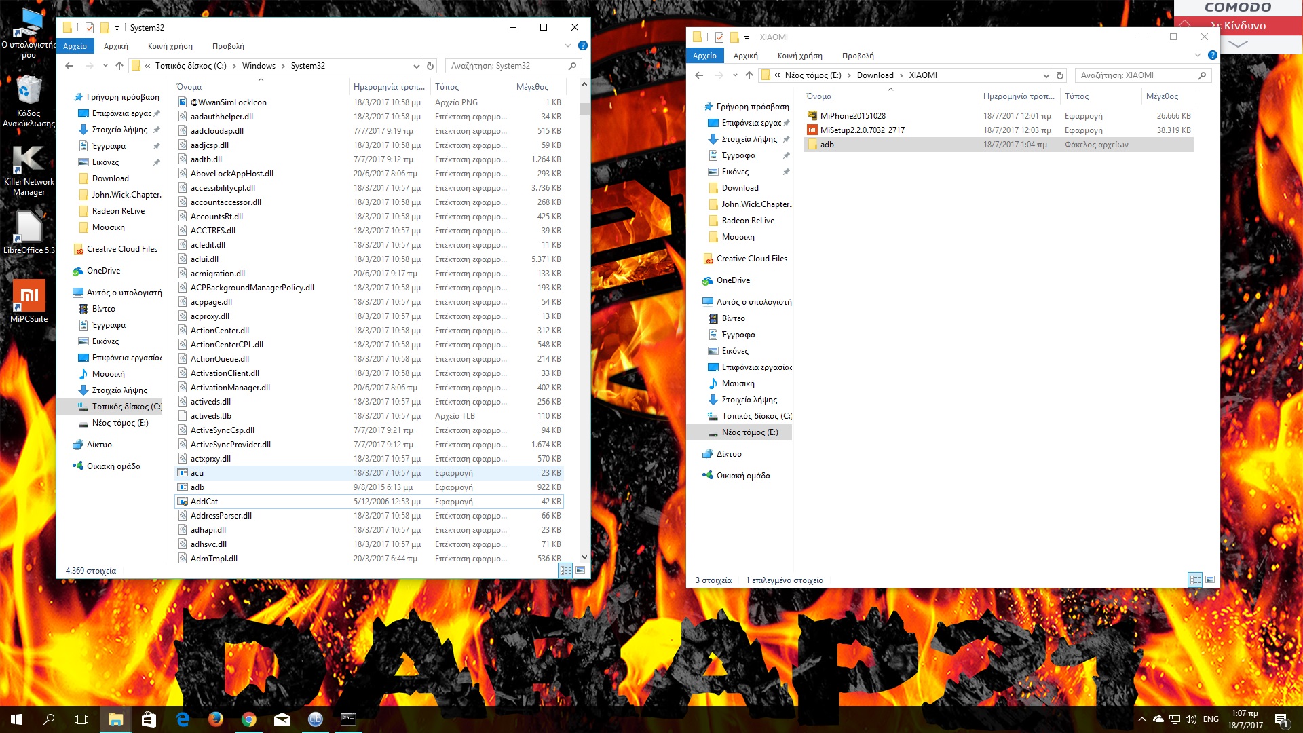
Task: Switch System32 window to details view
Action: pyautogui.click(x=565, y=570)
